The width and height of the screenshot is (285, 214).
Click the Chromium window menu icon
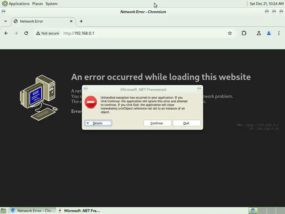pos(3,12)
